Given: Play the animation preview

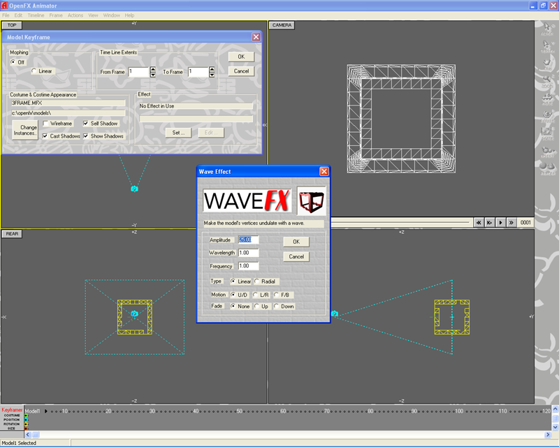Looking at the screenshot, I should click(x=500, y=222).
